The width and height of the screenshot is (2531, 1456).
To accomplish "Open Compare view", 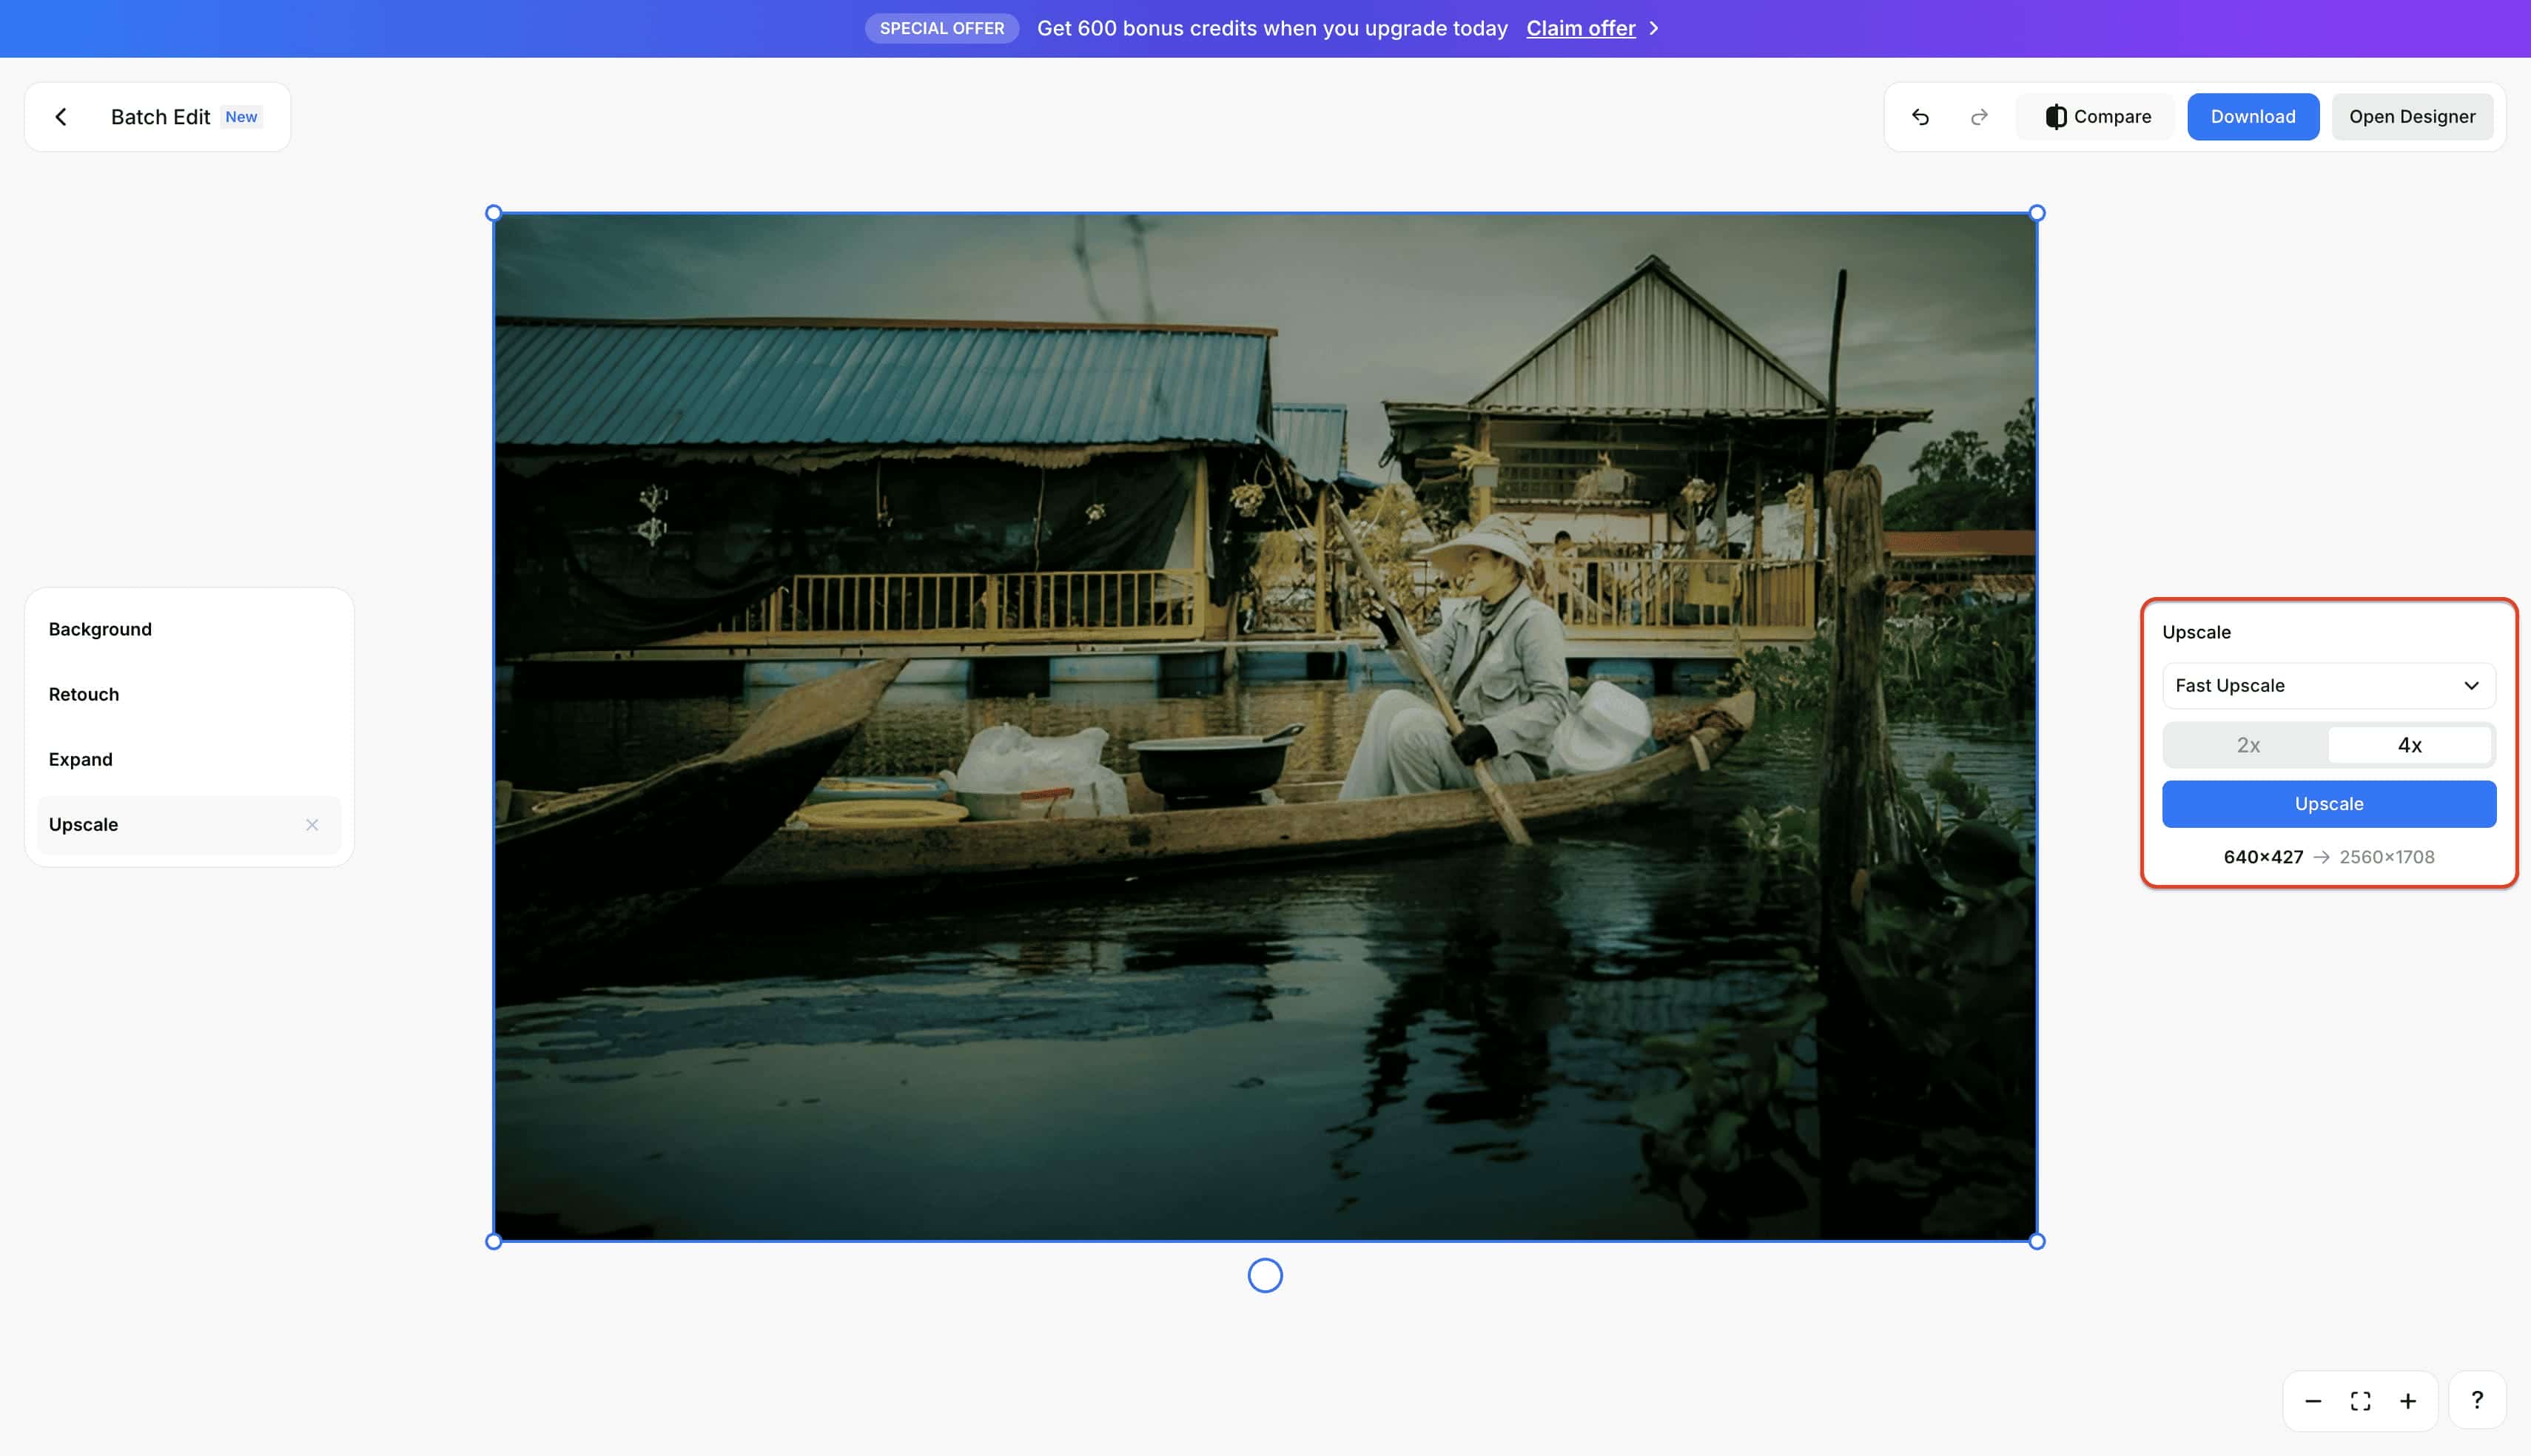I will [2097, 117].
